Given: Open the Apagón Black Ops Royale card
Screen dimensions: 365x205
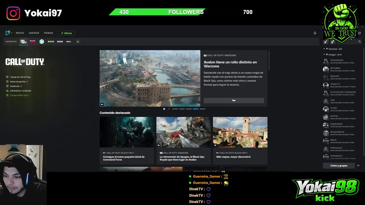Looking at the screenshot, I should [183, 140].
